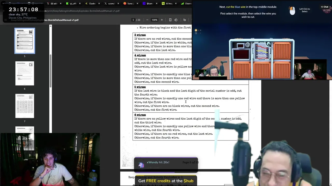
Task: Close the "(6) adin" browser tab
Action: (x=61, y=4)
